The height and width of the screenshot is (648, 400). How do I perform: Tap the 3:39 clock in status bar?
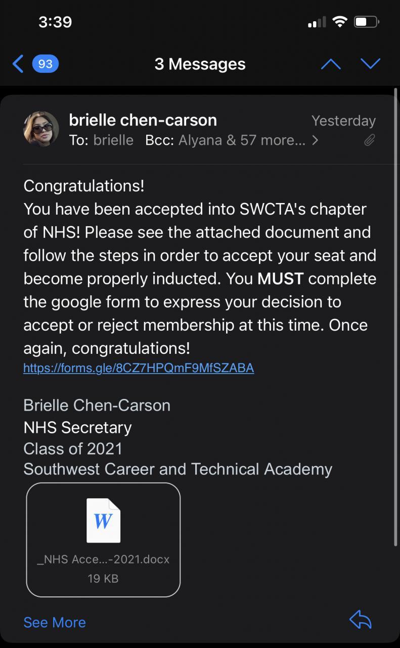pyautogui.click(x=55, y=22)
